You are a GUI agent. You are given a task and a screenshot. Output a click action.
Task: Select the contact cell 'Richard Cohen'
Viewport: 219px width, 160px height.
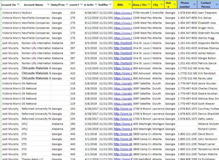point(208,129)
